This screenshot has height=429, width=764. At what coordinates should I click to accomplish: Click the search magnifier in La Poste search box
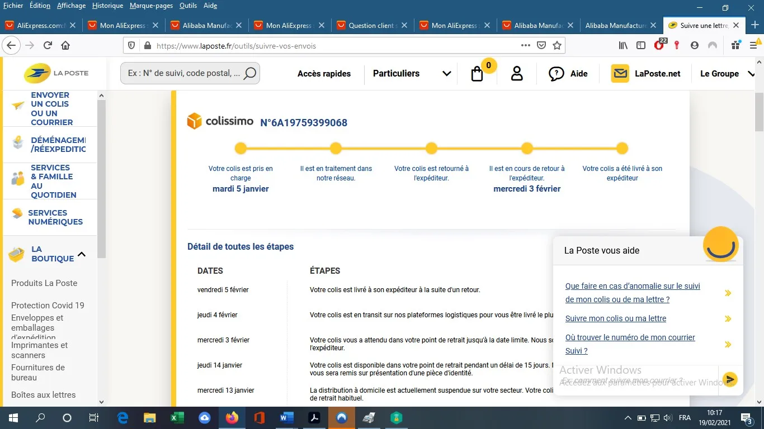click(250, 73)
